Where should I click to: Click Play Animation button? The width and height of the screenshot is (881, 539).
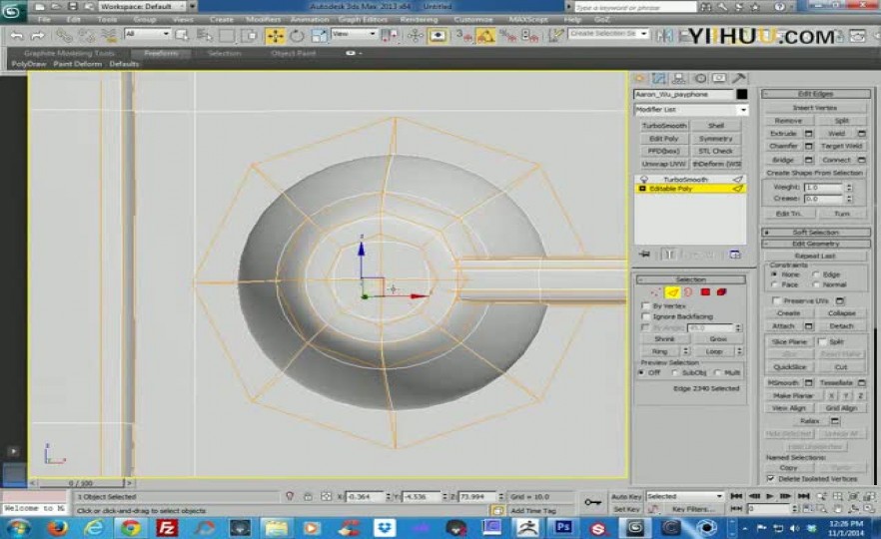tap(770, 496)
